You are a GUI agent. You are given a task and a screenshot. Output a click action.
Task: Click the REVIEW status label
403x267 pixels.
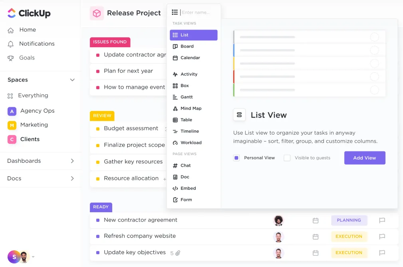102,116
